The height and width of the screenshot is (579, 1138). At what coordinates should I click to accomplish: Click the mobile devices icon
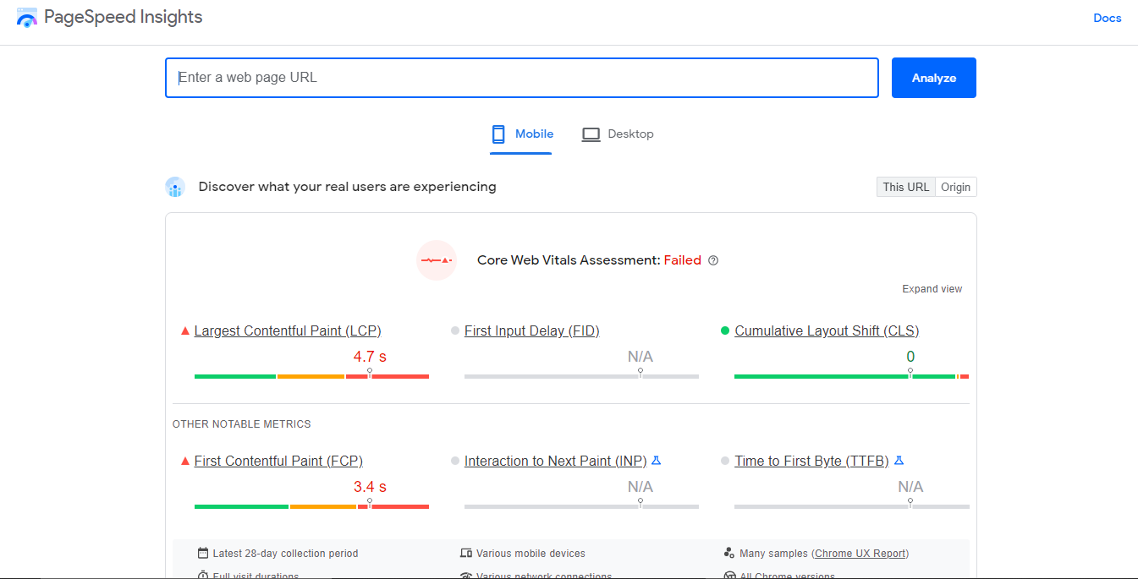point(466,554)
